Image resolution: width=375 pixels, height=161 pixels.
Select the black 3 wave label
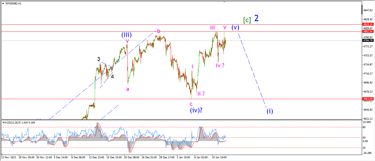98,59
